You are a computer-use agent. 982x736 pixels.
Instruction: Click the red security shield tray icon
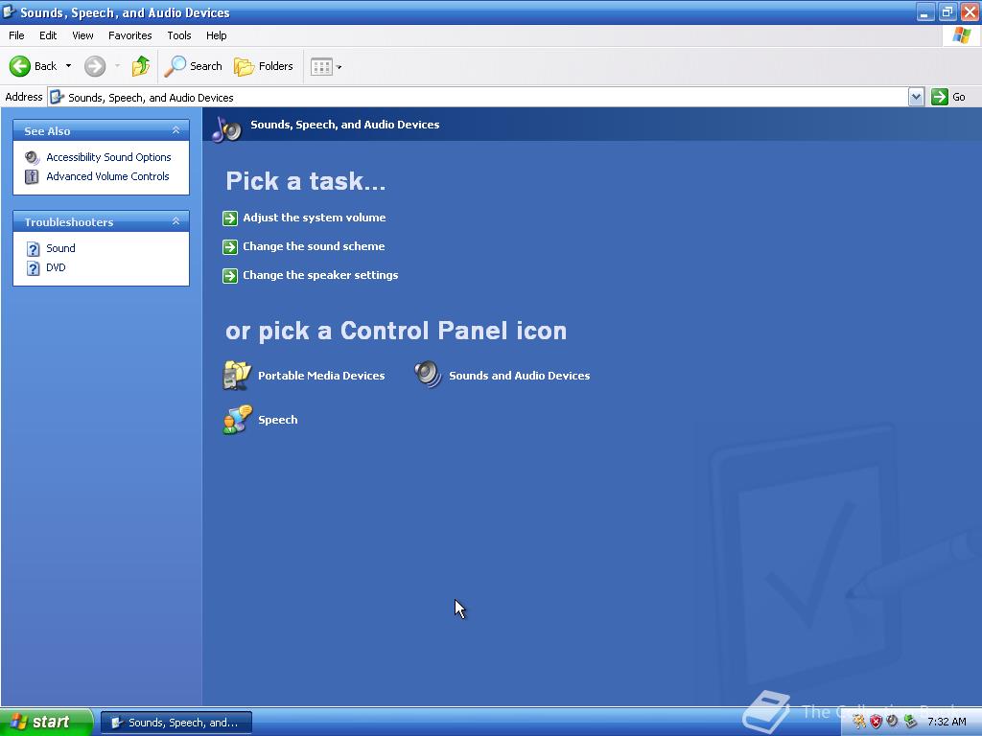(876, 722)
